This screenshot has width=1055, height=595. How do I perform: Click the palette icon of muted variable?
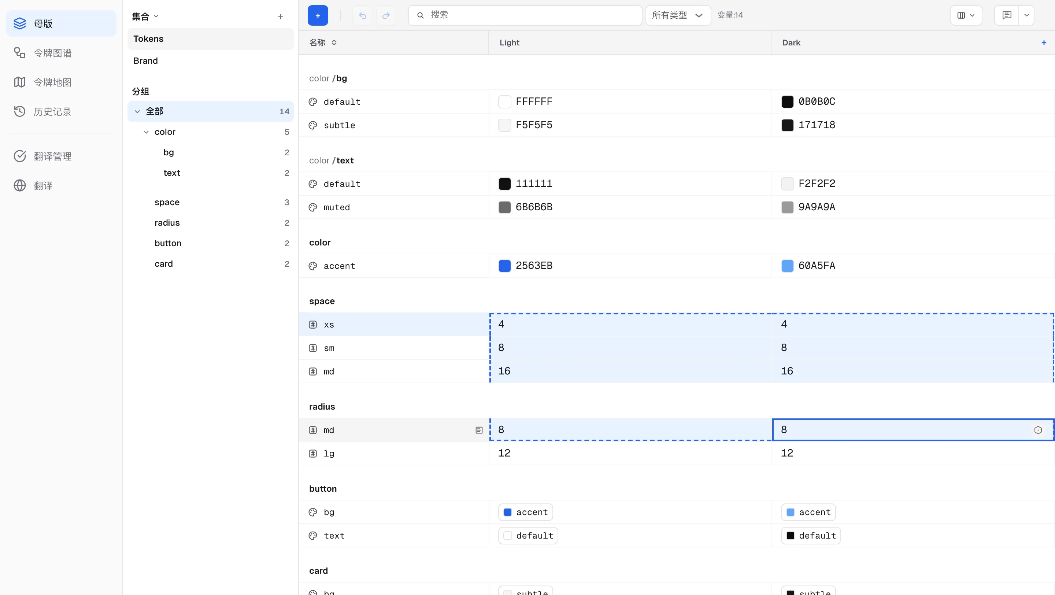click(313, 207)
